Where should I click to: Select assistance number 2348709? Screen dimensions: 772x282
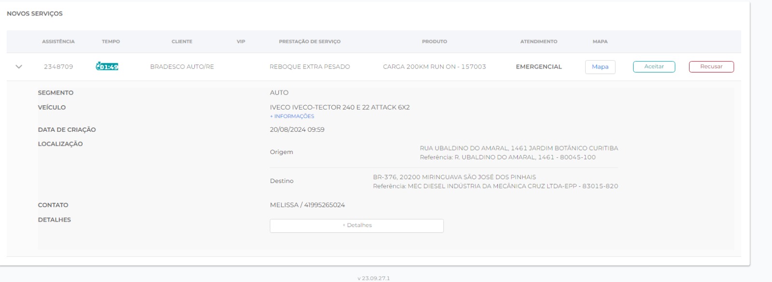58,67
